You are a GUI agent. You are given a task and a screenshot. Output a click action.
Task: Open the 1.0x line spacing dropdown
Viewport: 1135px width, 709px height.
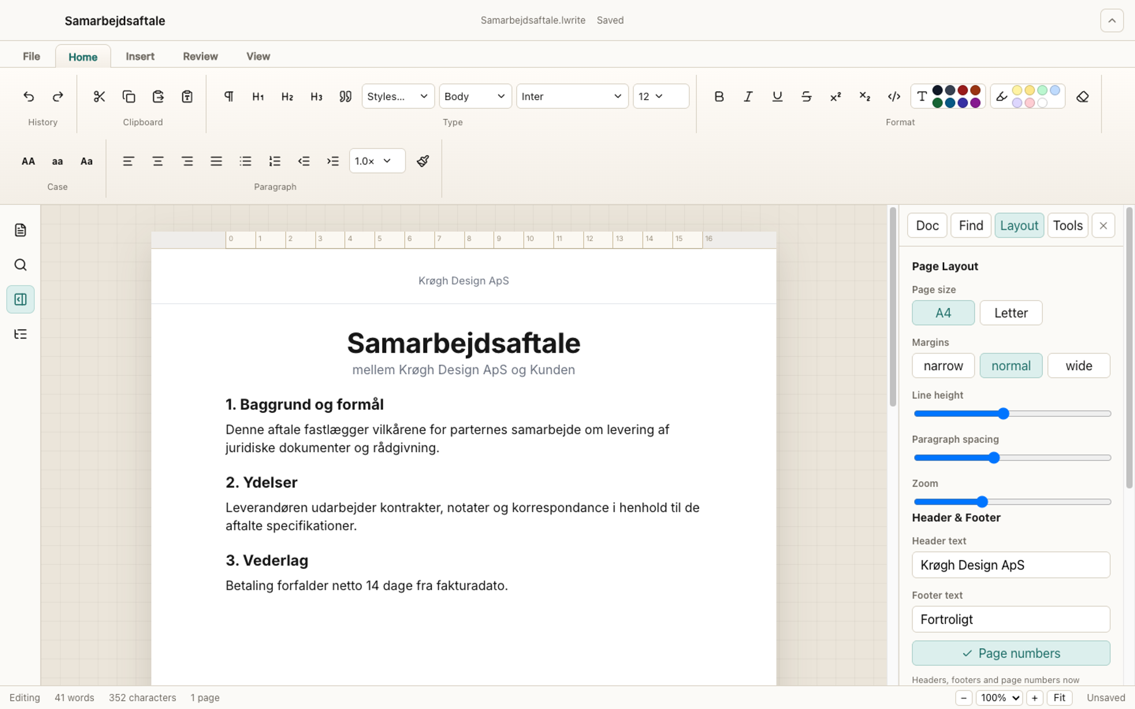pos(377,161)
